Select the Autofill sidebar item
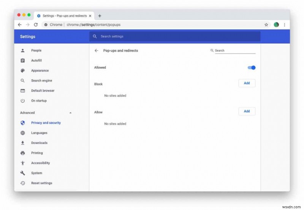304x210 pixels. [x=36, y=60]
